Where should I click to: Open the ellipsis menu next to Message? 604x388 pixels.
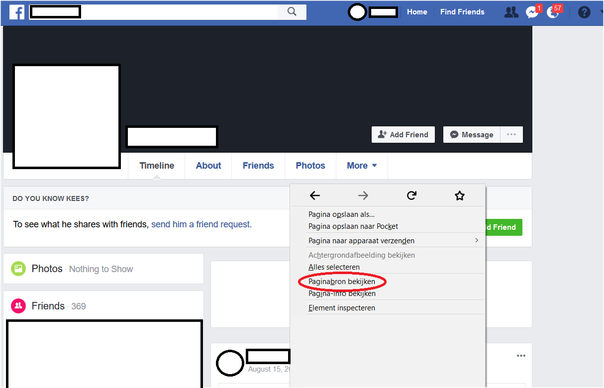click(511, 134)
